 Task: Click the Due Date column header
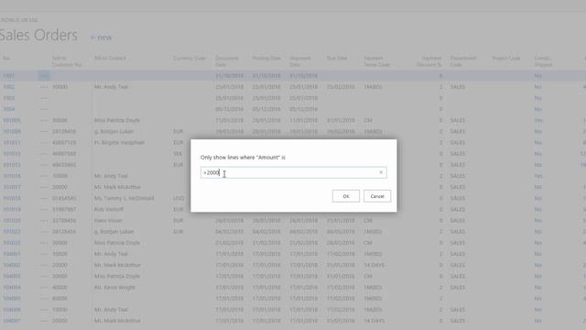click(337, 58)
